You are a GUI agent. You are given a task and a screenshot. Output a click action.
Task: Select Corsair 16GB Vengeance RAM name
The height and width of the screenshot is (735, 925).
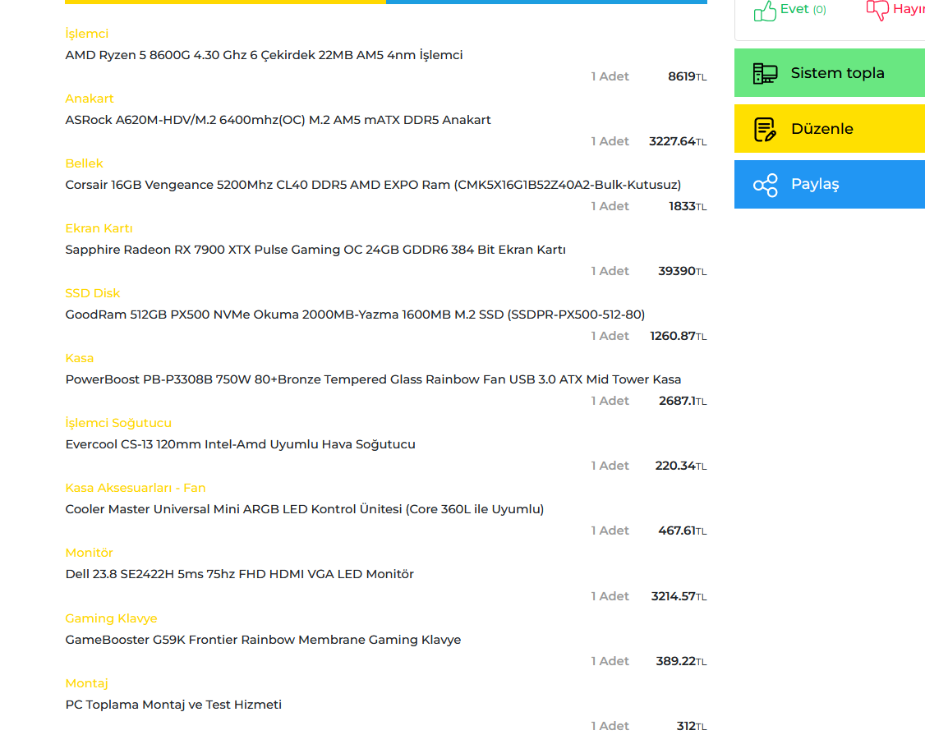coord(373,185)
